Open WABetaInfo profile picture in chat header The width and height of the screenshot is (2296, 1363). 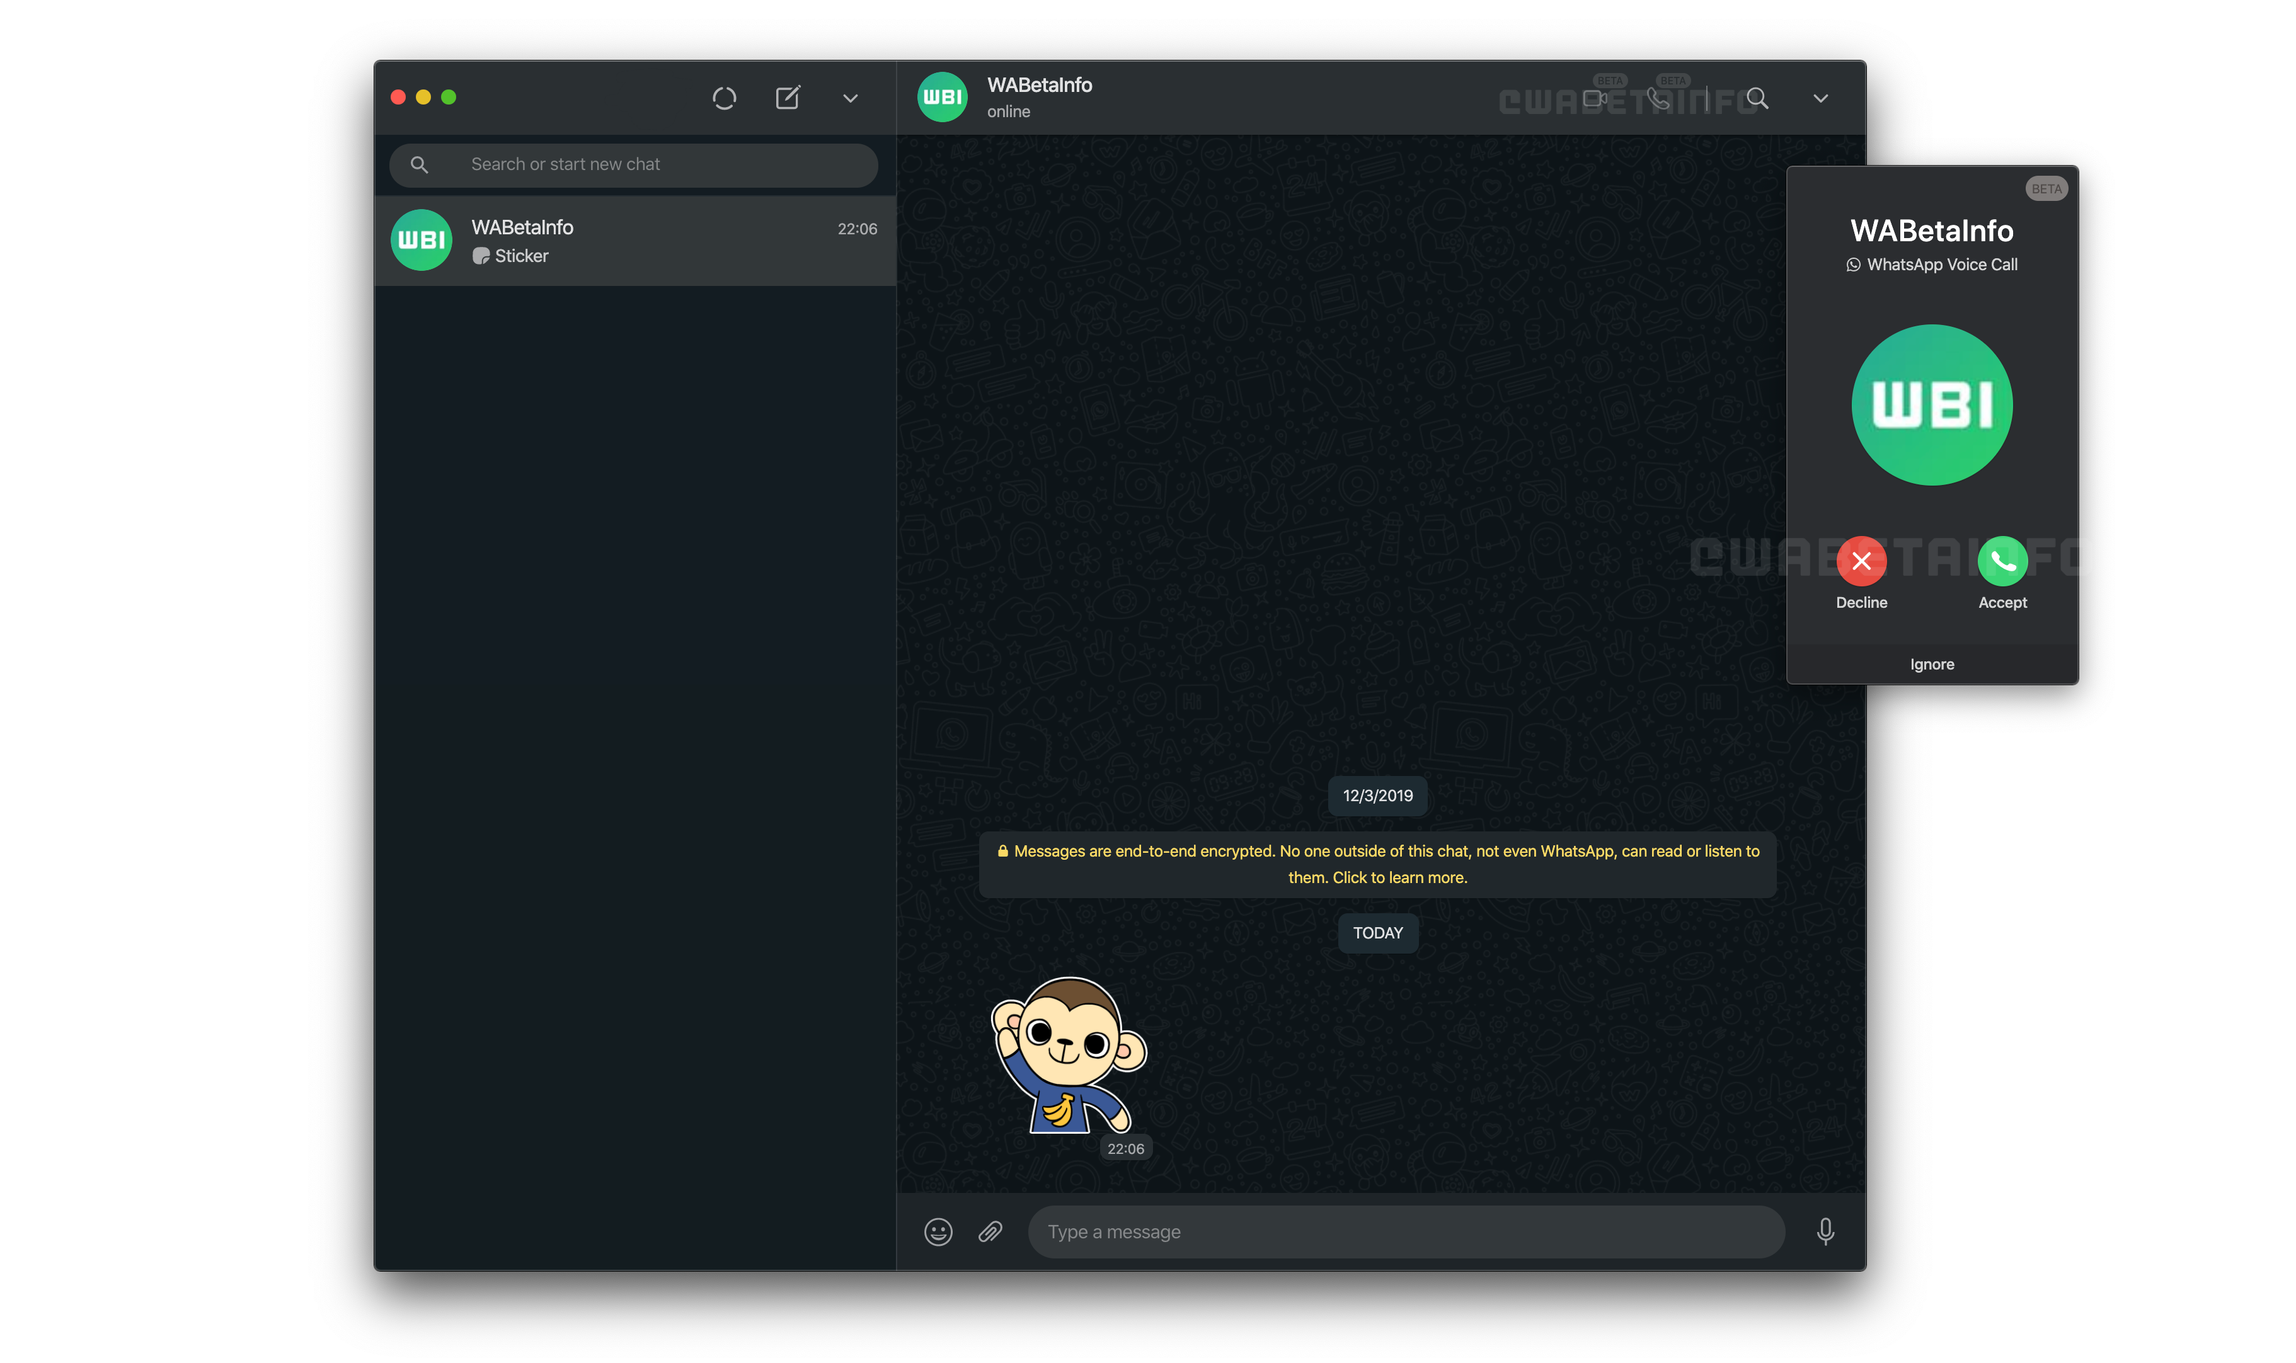(942, 96)
